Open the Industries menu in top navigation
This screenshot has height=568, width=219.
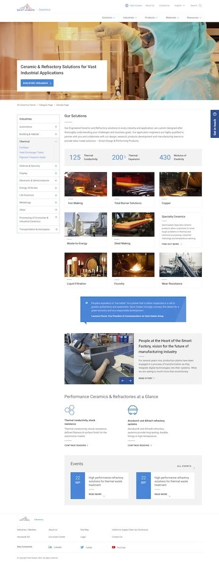[x=130, y=18]
